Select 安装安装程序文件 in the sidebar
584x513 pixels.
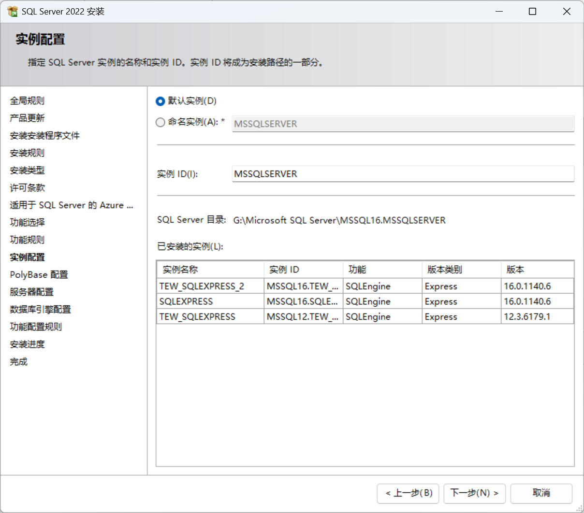coord(44,135)
